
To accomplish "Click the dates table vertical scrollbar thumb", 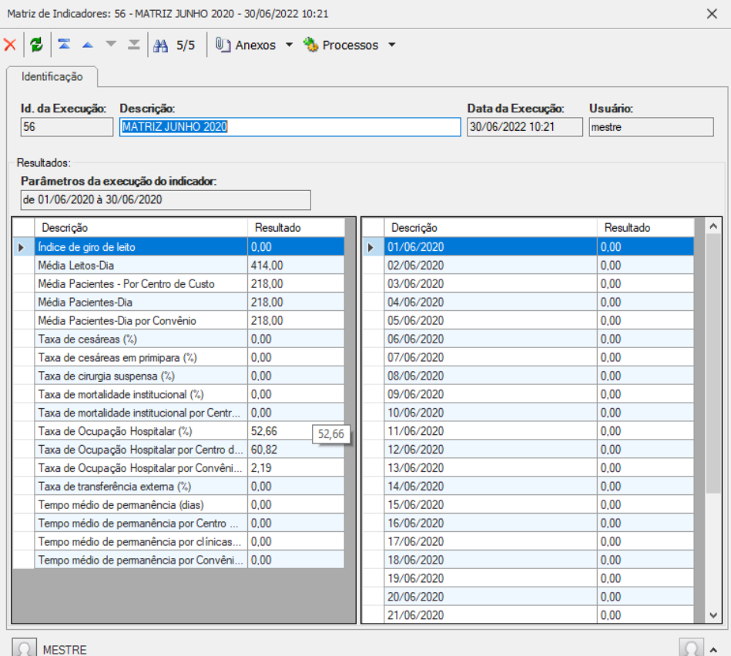I will [713, 363].
